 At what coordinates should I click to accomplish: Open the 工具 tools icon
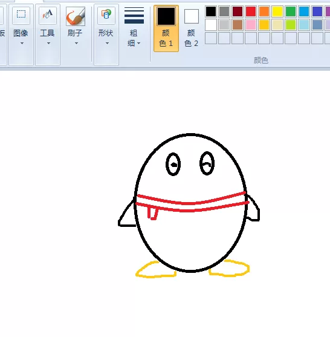pos(48,15)
